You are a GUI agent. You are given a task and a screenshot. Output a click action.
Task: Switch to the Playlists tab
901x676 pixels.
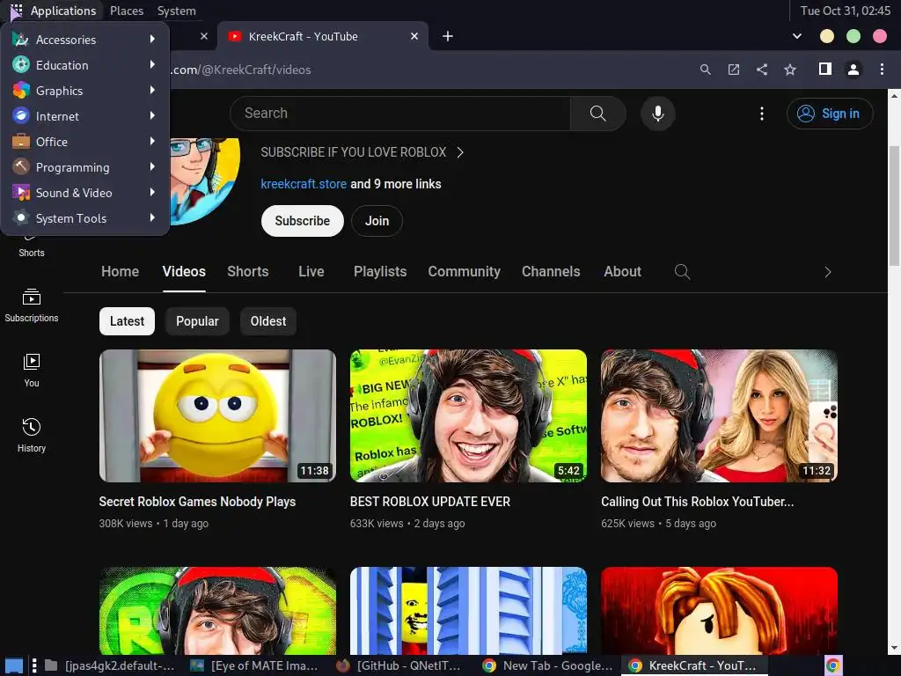point(380,271)
